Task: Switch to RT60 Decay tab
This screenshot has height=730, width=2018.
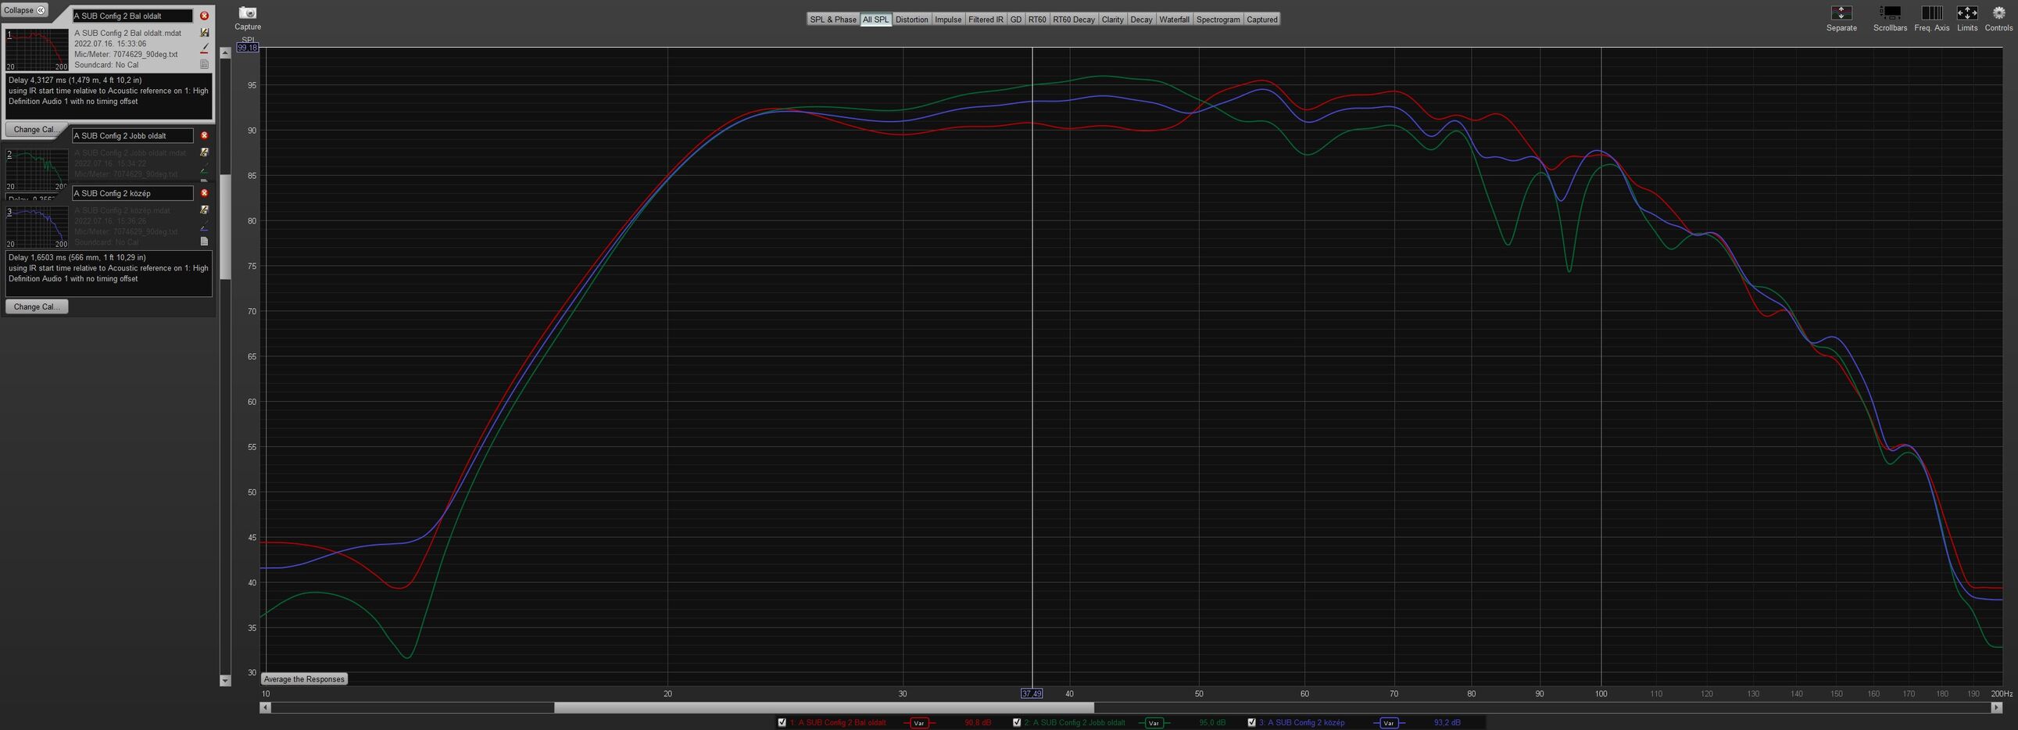Action: [x=1074, y=20]
